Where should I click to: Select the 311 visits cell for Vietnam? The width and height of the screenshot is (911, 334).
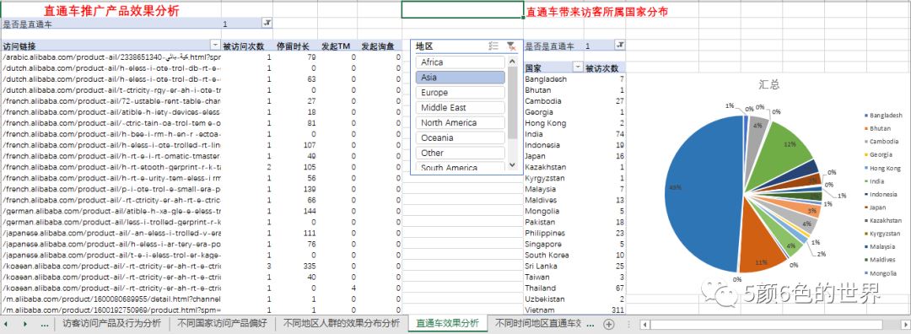[x=605, y=310]
